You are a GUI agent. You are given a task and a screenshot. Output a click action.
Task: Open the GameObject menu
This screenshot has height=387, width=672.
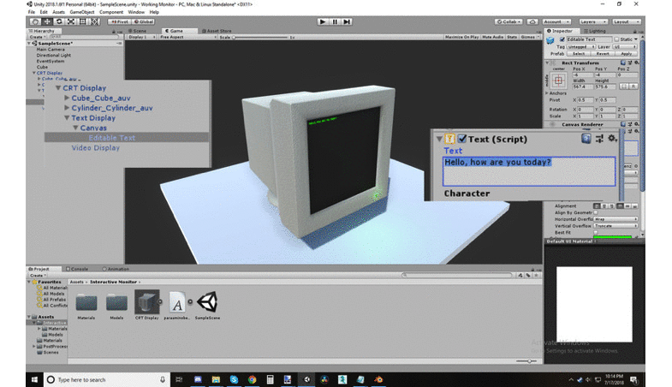[x=82, y=12]
